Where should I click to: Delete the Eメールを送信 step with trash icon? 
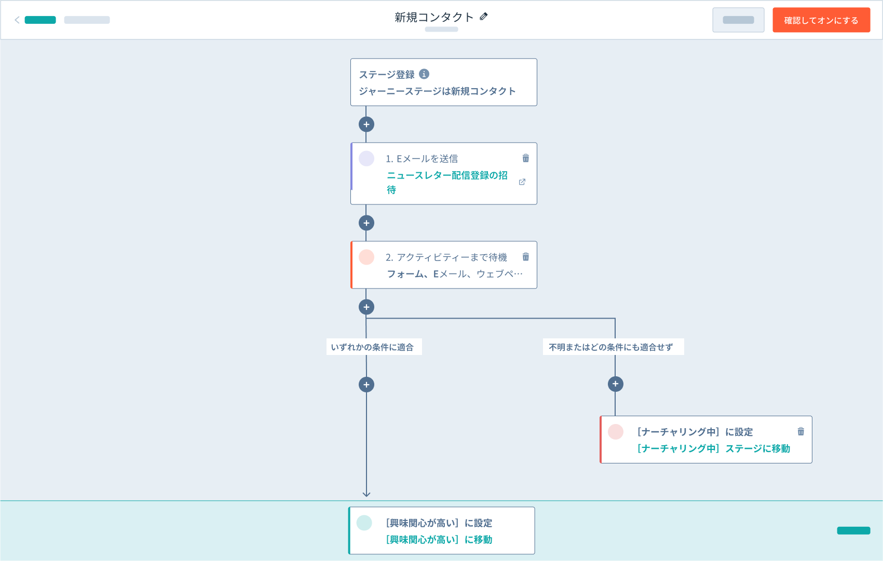coord(525,158)
